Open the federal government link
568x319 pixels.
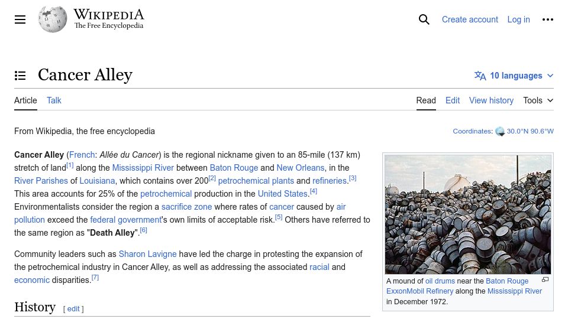[x=125, y=220]
